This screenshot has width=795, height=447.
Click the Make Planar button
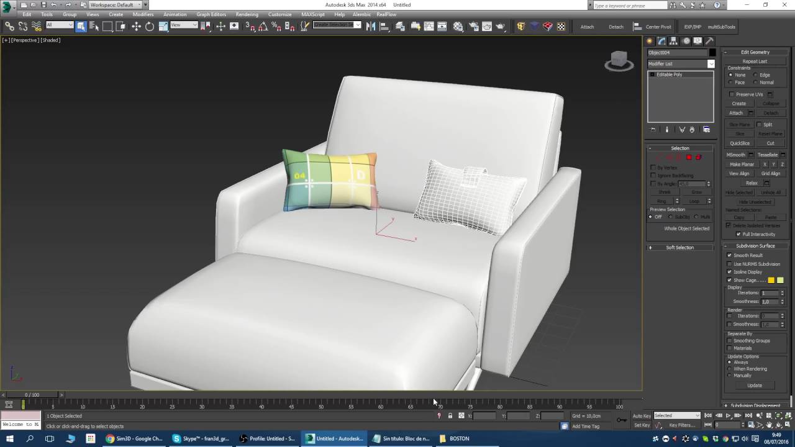click(x=742, y=165)
